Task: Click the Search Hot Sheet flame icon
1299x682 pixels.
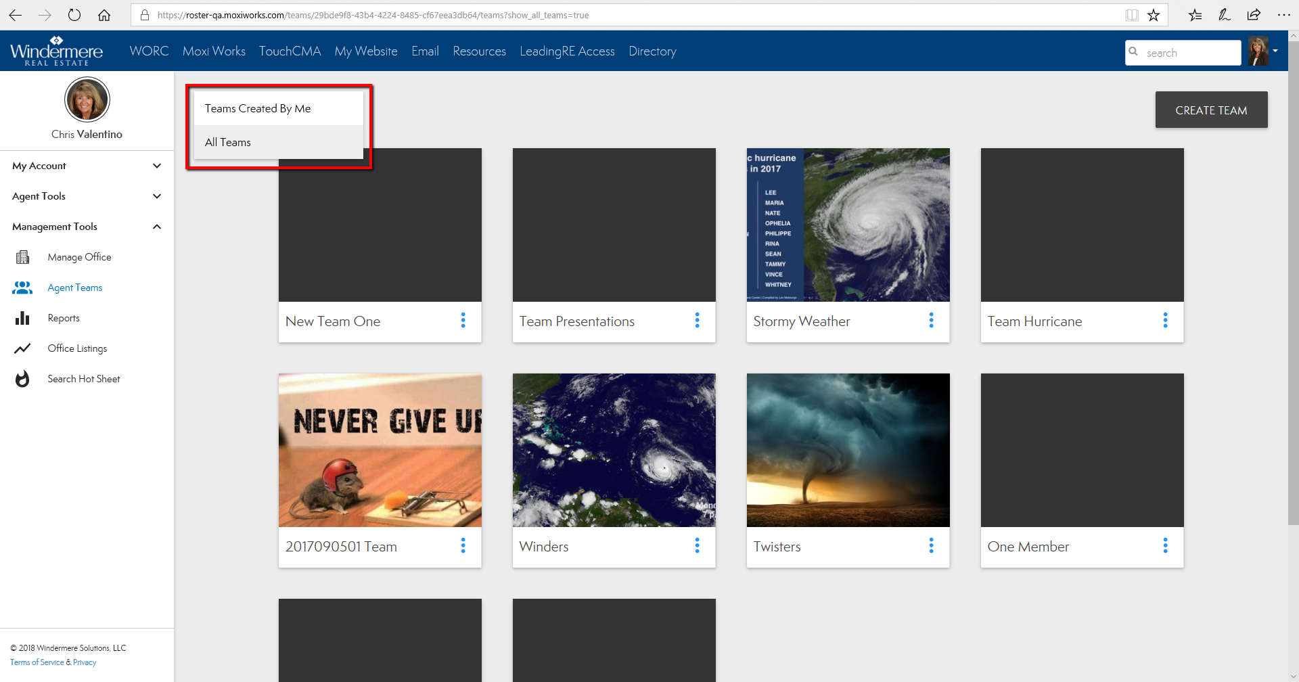Action: pyautogui.click(x=22, y=379)
